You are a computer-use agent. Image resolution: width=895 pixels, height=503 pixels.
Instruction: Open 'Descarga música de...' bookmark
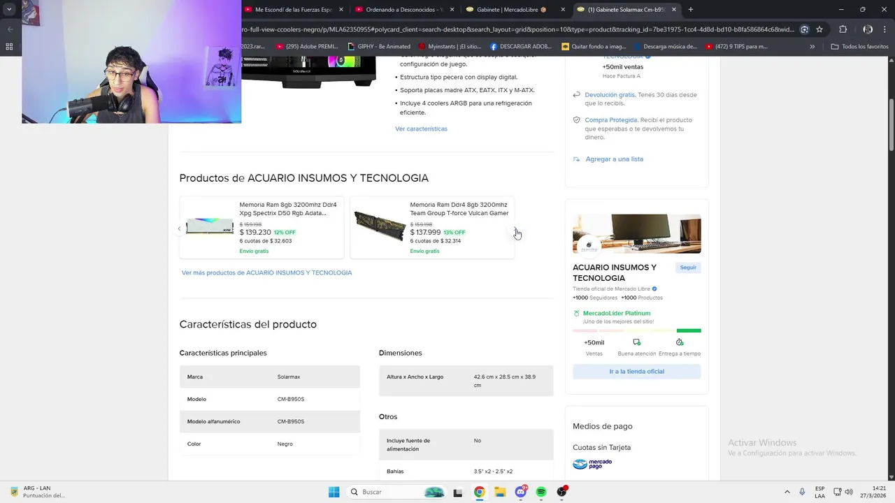point(666,47)
